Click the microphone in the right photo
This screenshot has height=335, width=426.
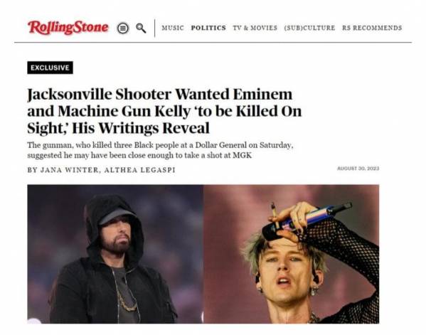coord(307,220)
